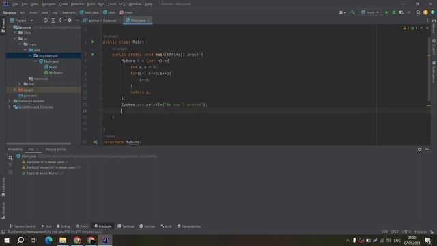Open the Structure sidebar tool window
The image size is (437, 246).
[x=3, y=210]
